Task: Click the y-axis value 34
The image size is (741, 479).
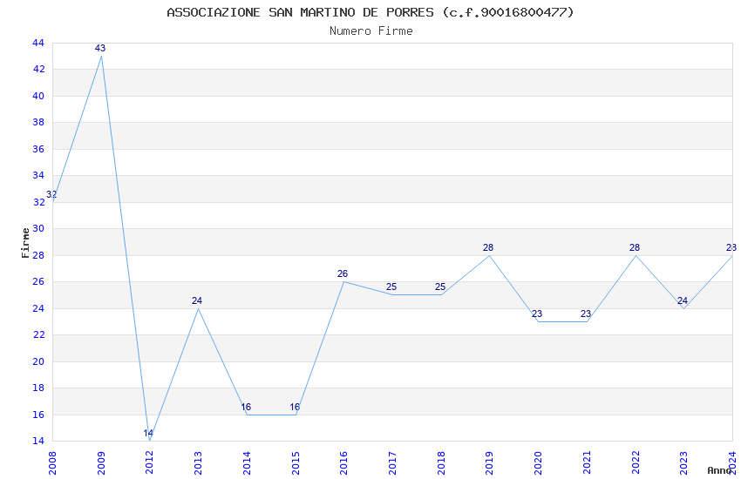Action: [38, 176]
